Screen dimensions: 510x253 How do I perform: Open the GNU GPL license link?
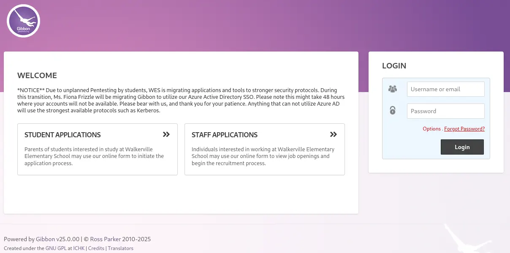pyautogui.click(x=56, y=248)
